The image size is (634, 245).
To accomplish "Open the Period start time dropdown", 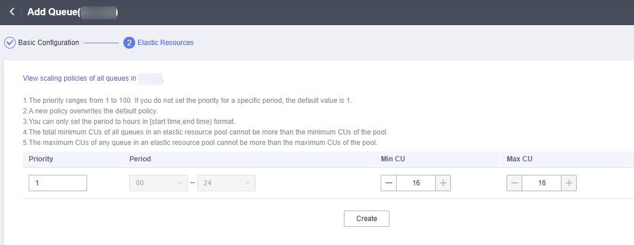I will click(x=158, y=183).
